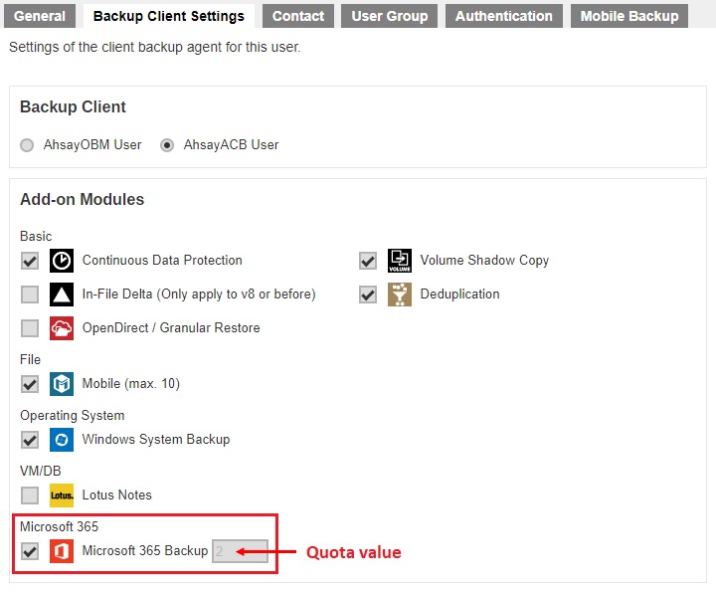Image resolution: width=716 pixels, height=592 pixels.
Task: Click the Lotus Notes yellow icon
Action: coord(62,495)
